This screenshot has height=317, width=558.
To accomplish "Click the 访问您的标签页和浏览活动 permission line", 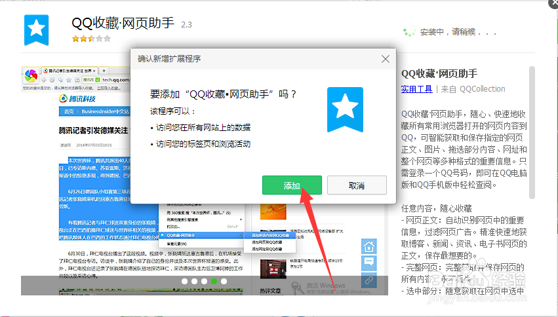I will 203,144.
